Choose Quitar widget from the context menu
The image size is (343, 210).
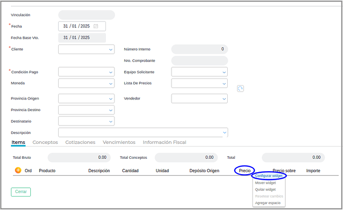265,190
